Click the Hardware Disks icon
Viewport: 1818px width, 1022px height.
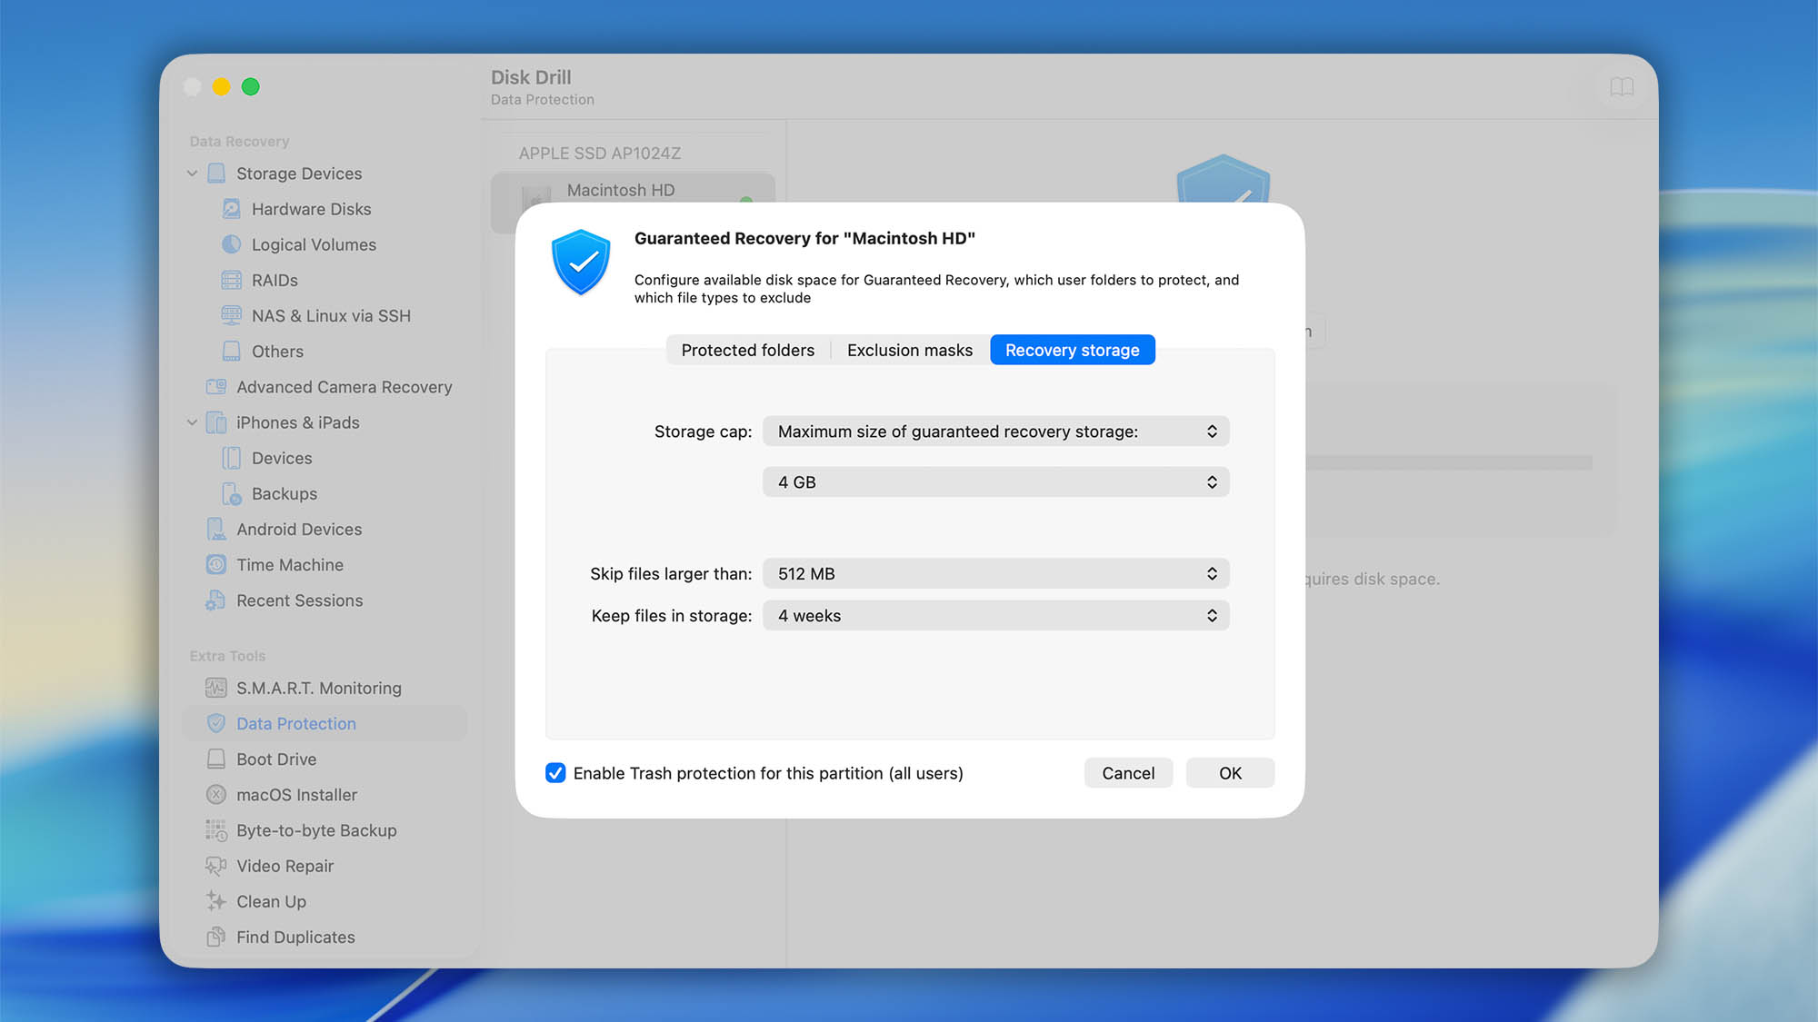(x=232, y=209)
